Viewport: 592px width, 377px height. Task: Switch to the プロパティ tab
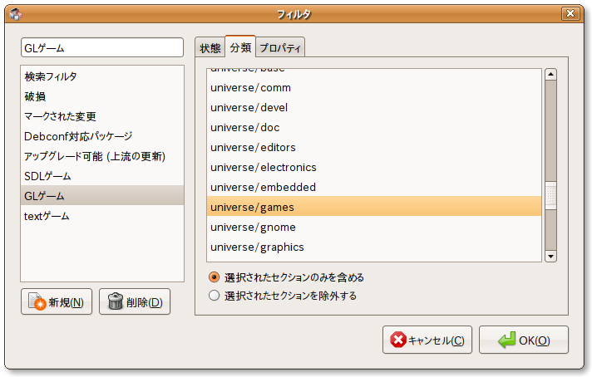(x=280, y=48)
